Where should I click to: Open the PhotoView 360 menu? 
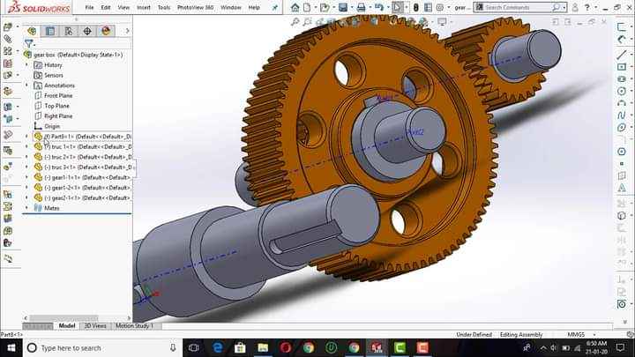pyautogui.click(x=194, y=7)
